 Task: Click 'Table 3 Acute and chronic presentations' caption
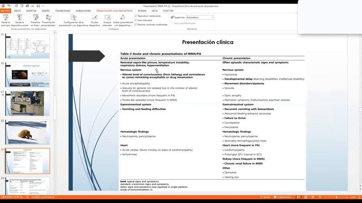(x=161, y=54)
